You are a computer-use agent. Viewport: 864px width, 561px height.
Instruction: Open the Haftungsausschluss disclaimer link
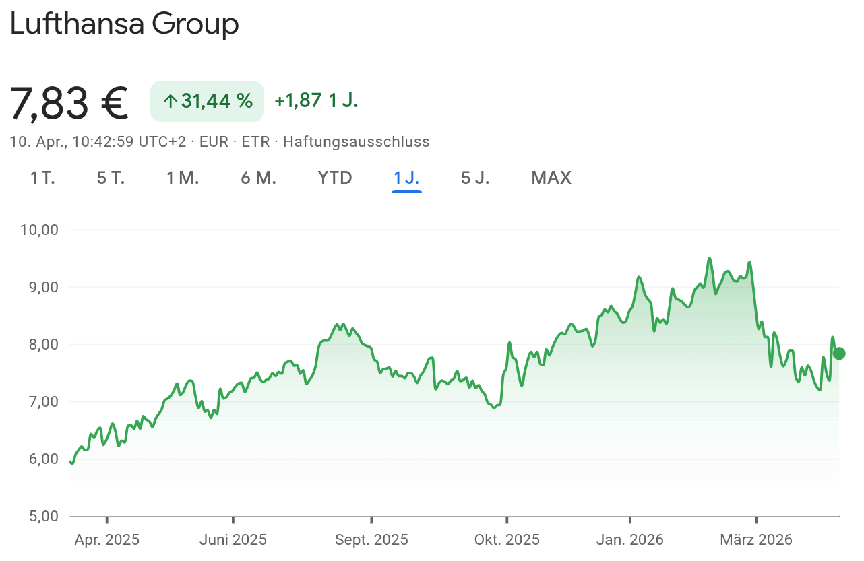tap(356, 142)
